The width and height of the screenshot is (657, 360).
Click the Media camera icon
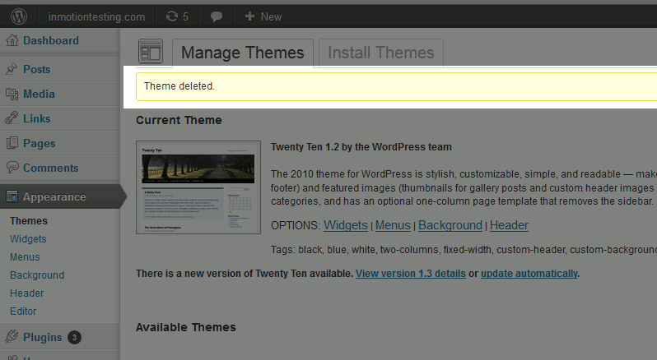click(x=12, y=94)
